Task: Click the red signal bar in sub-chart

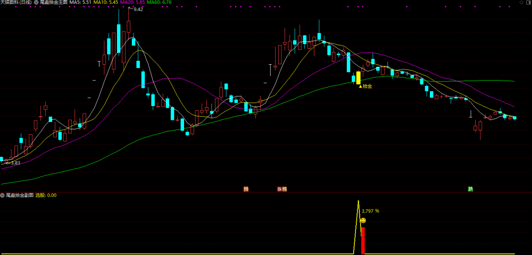Action: (x=363, y=241)
